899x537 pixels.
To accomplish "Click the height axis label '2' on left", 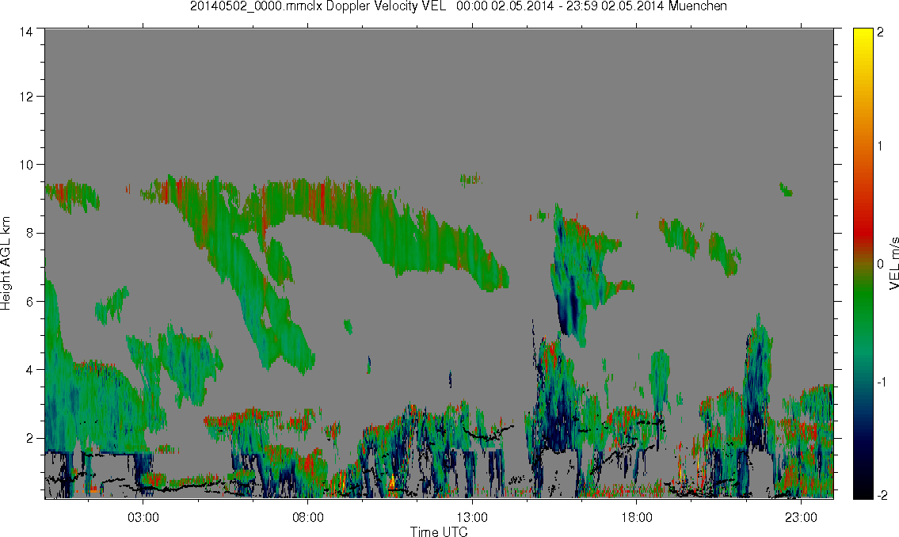I will pyautogui.click(x=29, y=439).
